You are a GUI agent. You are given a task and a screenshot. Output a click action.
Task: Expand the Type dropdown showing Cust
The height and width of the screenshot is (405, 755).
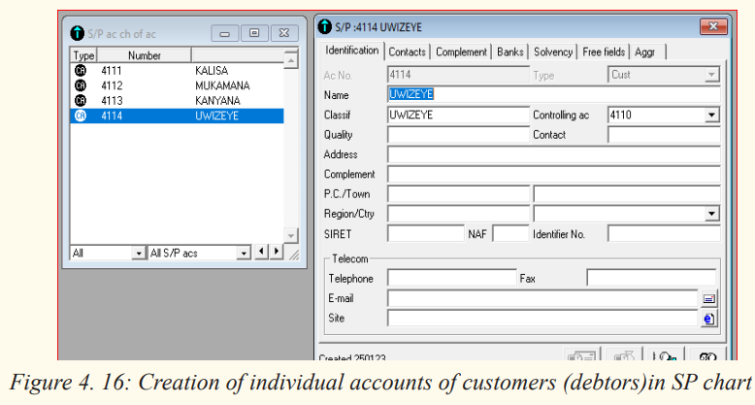711,75
